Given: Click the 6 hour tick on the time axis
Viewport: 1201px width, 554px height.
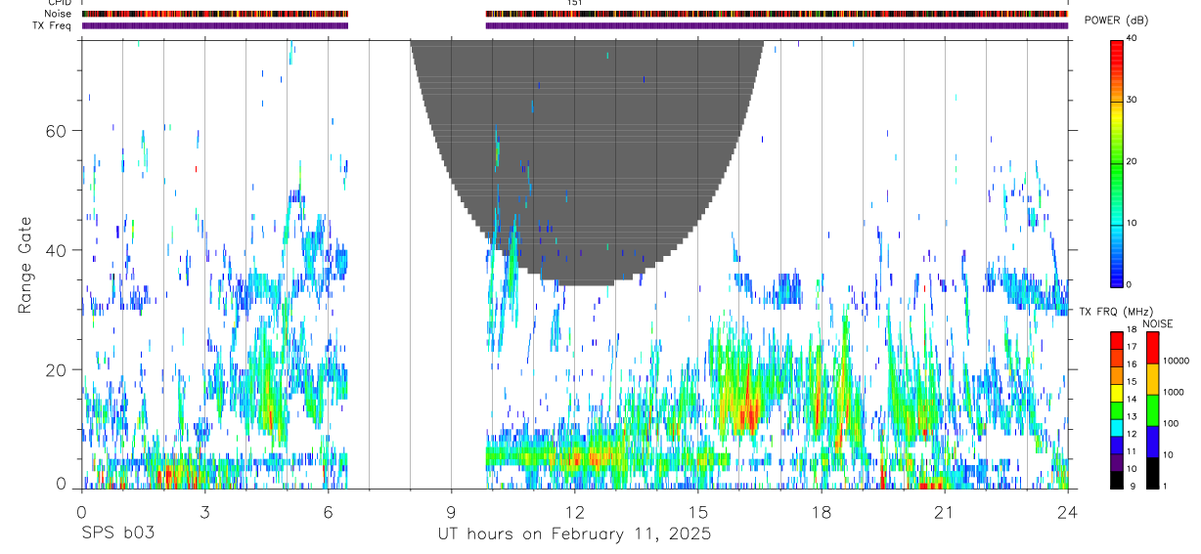Looking at the screenshot, I should coord(328,512).
